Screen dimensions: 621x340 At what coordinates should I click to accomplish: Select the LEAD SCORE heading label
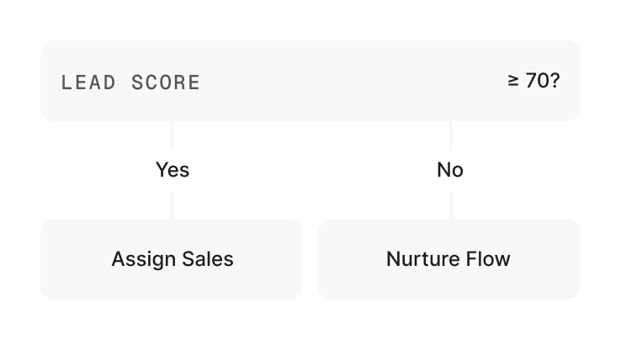pos(130,82)
